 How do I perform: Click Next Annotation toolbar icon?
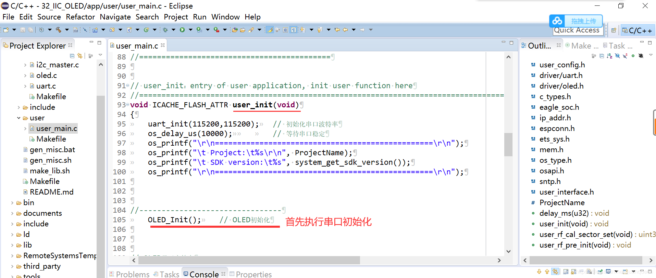point(302,30)
